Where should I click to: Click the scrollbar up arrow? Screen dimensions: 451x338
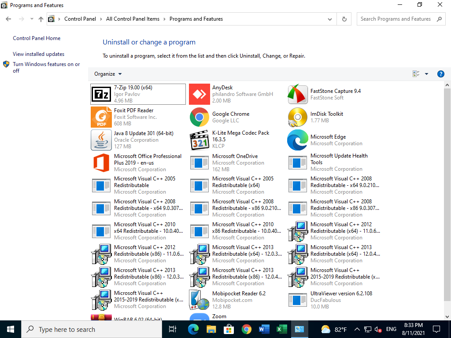pyautogui.click(x=447, y=85)
